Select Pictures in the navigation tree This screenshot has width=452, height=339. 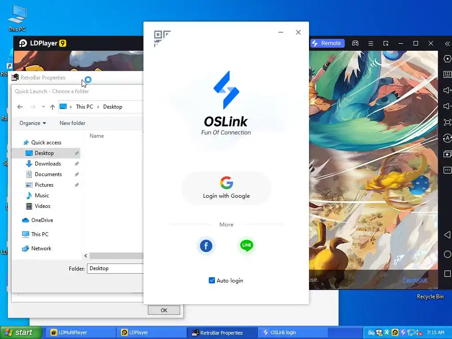pos(44,185)
